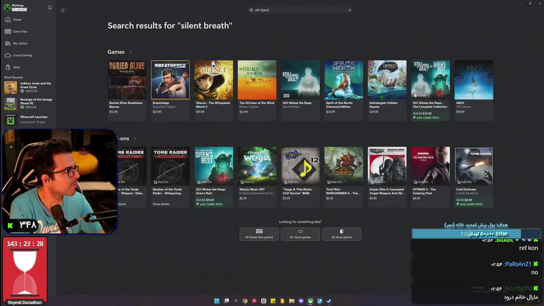Go back with the arrow button
This screenshot has height=306, width=544.
pos(62,10)
